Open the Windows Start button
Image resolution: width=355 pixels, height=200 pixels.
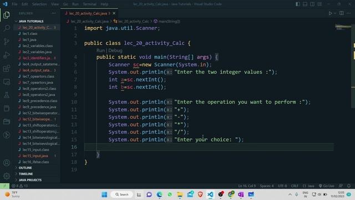[x=104, y=194]
